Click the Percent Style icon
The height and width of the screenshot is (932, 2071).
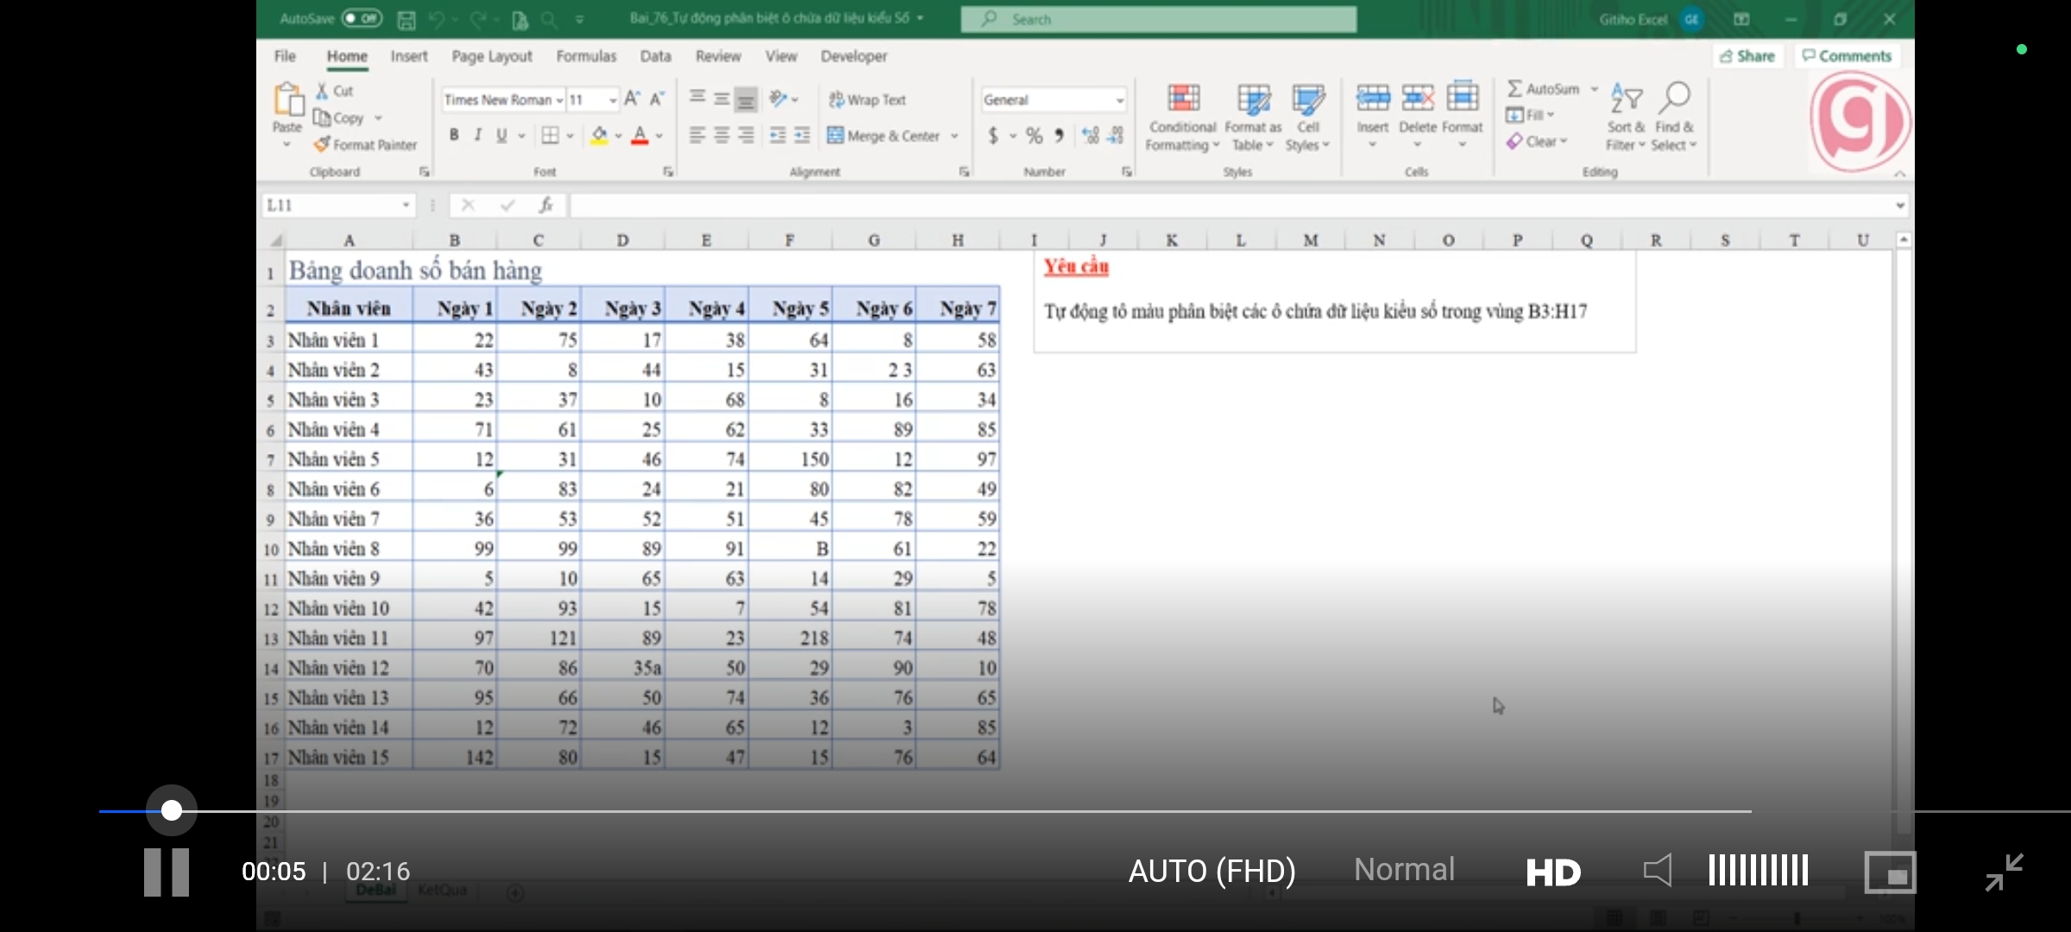click(x=1034, y=135)
